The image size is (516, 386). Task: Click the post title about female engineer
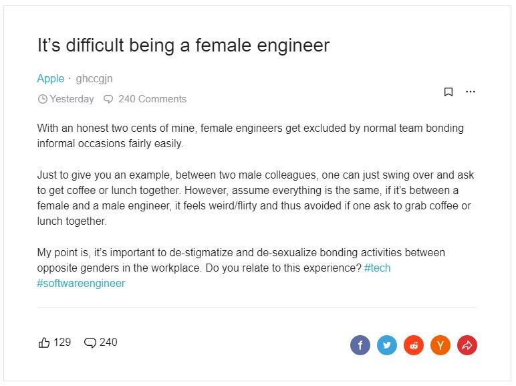[x=183, y=45]
